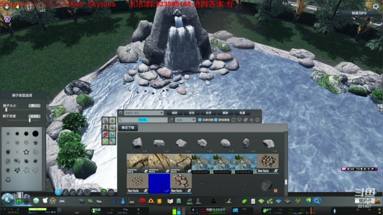
Task: Open the settings gear at top right
Action: (x=376, y=6)
